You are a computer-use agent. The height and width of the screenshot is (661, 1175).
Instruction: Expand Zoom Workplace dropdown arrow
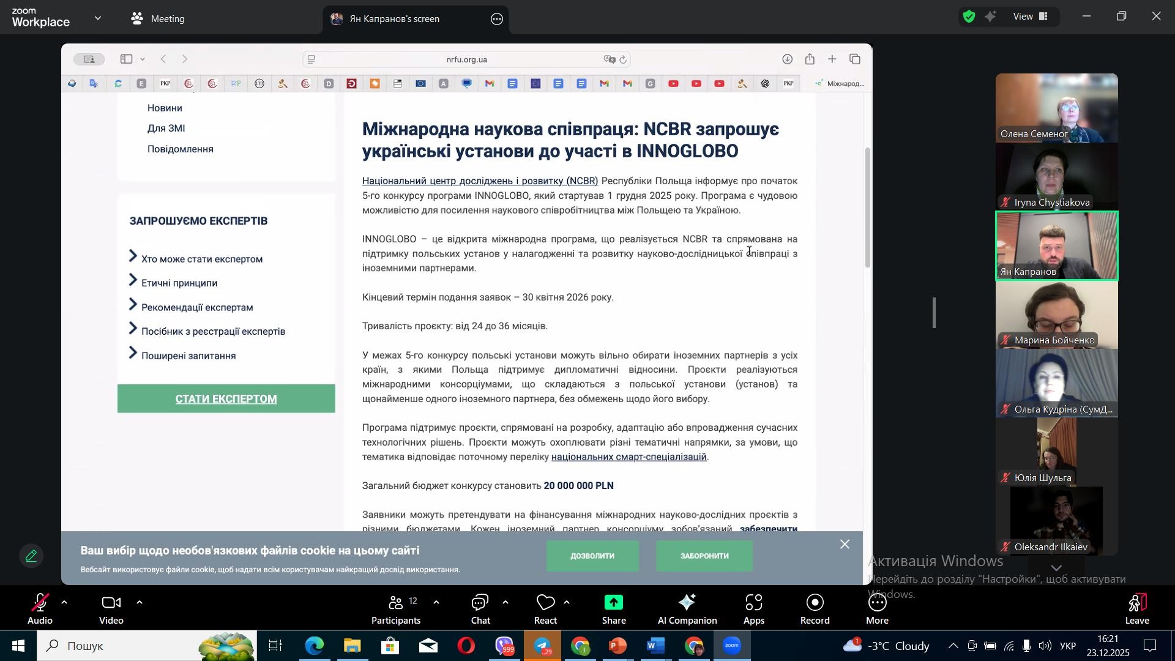(98, 18)
